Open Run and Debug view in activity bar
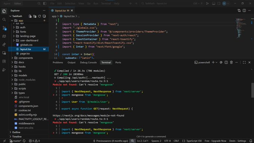This screenshot has width=254, height=143. pyautogui.click(x=4, y=70)
